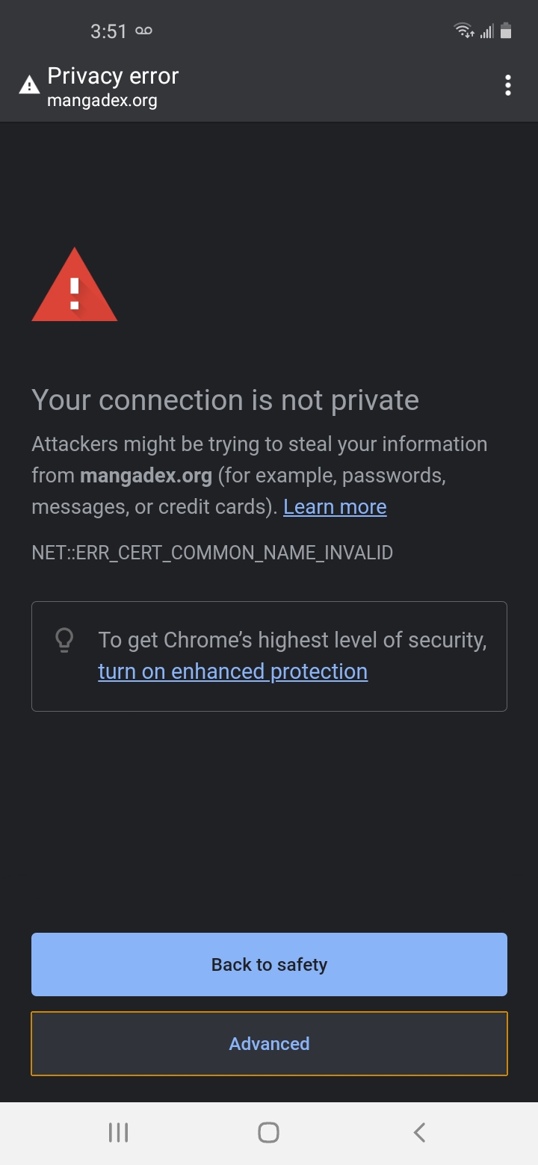The height and width of the screenshot is (1165, 538).
Task: Tap the Back button in the navigation bar
Action: 419,1131
